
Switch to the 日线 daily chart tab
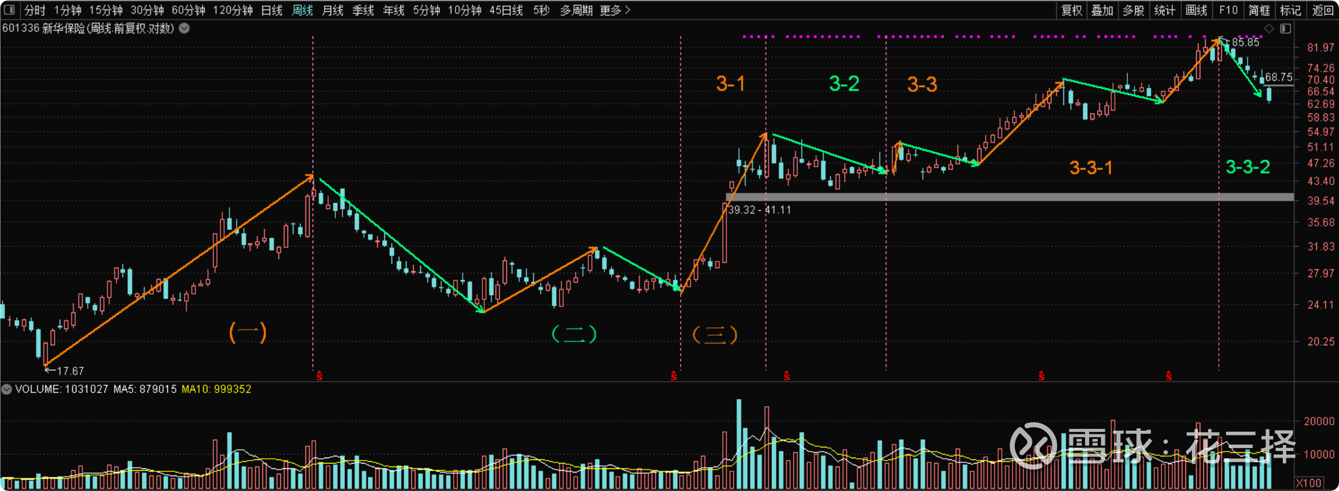272,10
